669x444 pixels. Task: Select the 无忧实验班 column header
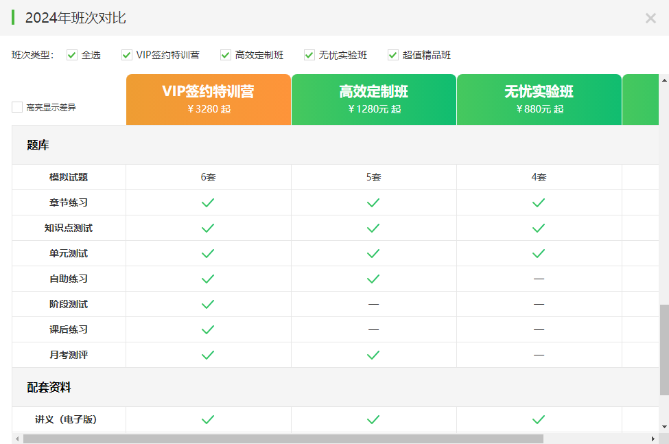539,100
